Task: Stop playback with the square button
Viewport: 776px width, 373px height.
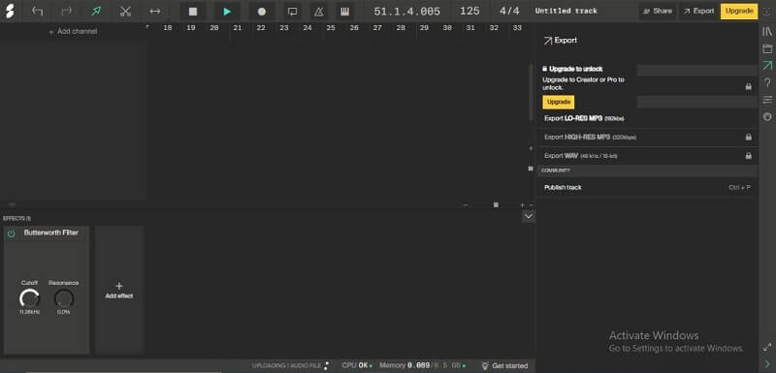Action: (193, 12)
